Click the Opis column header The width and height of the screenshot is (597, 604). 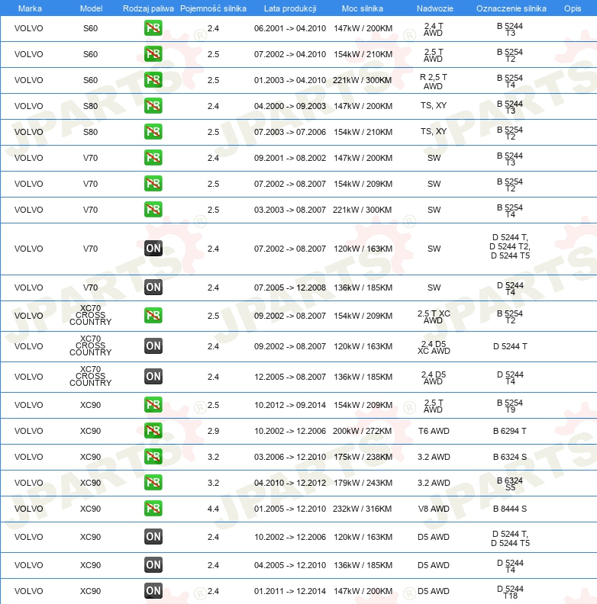pyautogui.click(x=572, y=8)
